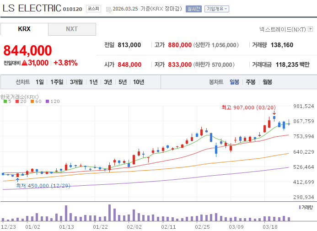The width and height of the screenshot is (317, 231).
Task: Click the 412,699 price axis label
Action: tap(304, 182)
